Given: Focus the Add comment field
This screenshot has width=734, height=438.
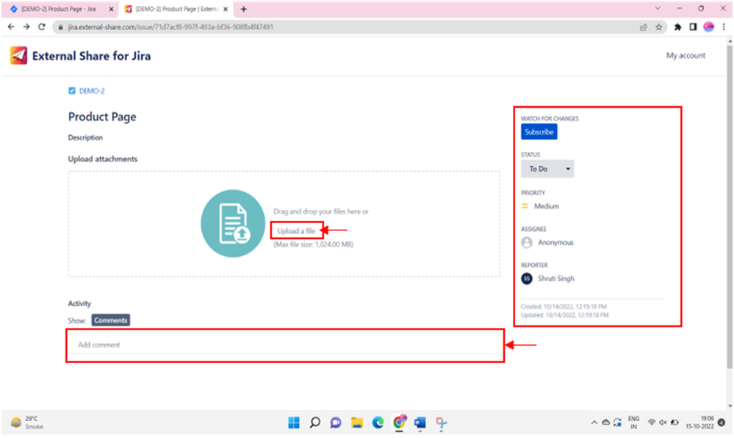Looking at the screenshot, I should (284, 345).
